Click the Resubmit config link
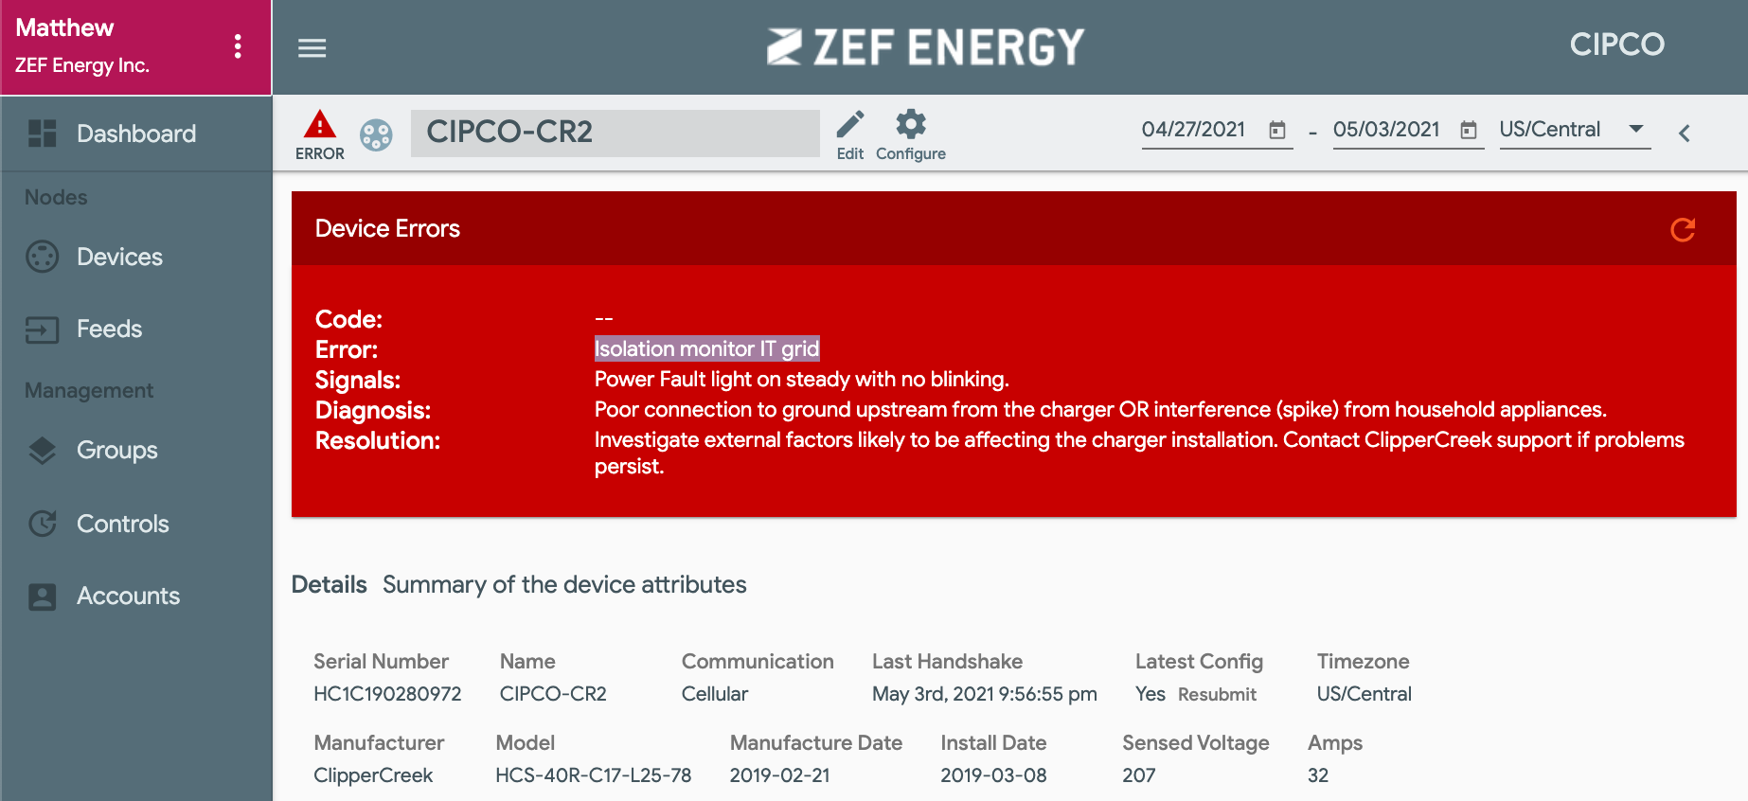Screen dimensions: 1748x801 coord(1217,694)
